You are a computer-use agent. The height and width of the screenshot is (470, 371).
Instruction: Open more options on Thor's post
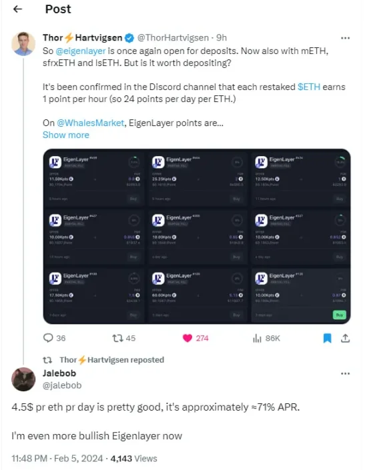pos(345,38)
